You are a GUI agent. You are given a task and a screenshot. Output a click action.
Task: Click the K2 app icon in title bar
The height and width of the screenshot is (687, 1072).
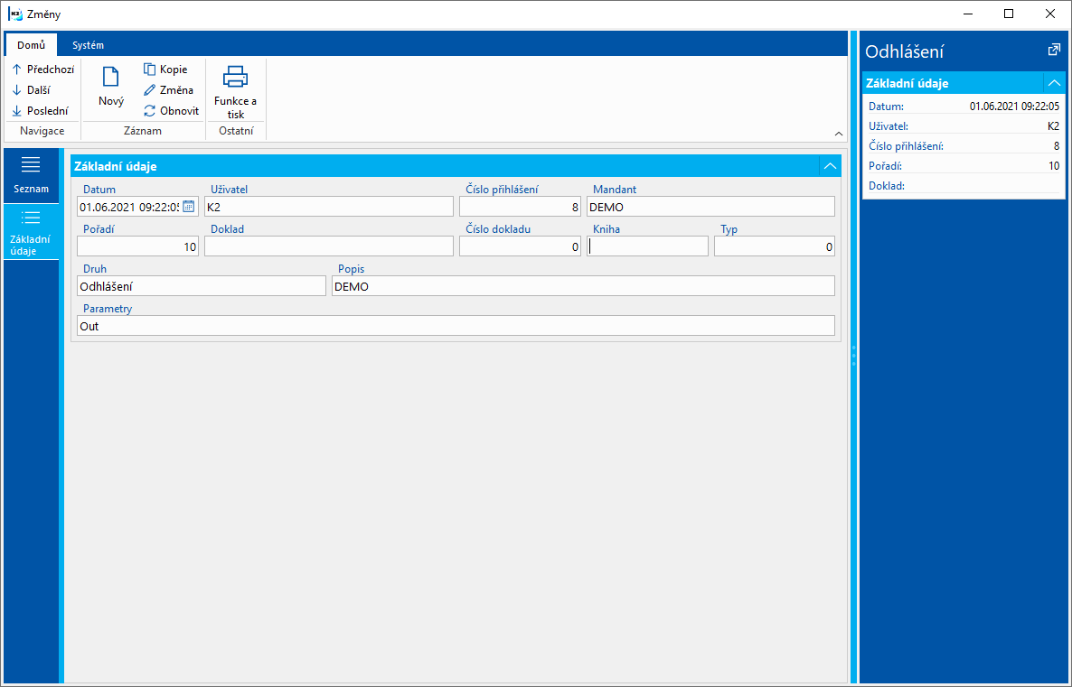14,14
